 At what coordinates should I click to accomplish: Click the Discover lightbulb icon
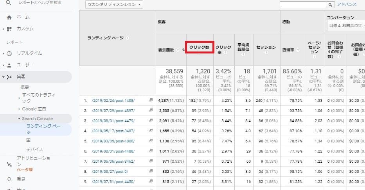(9, 179)
